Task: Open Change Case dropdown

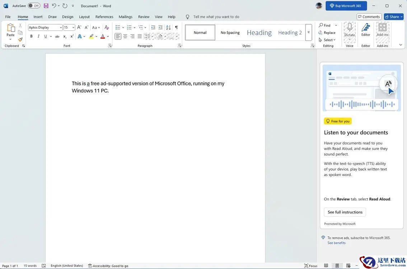Action: 96,27
